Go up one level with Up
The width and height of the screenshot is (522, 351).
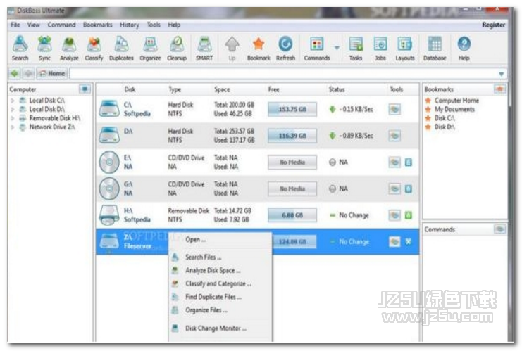pos(232,49)
